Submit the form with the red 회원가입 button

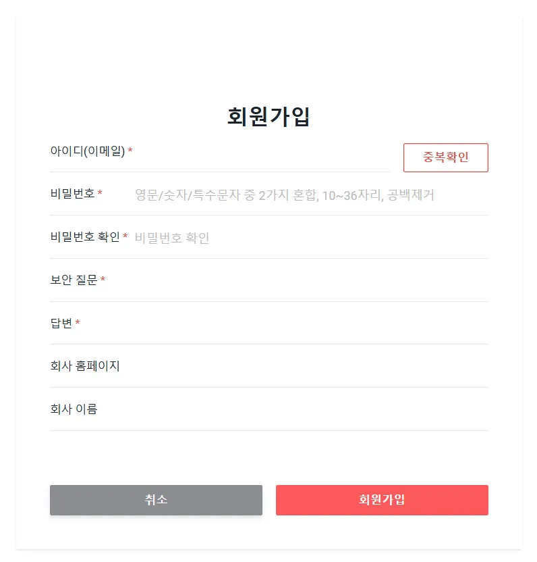coord(382,500)
